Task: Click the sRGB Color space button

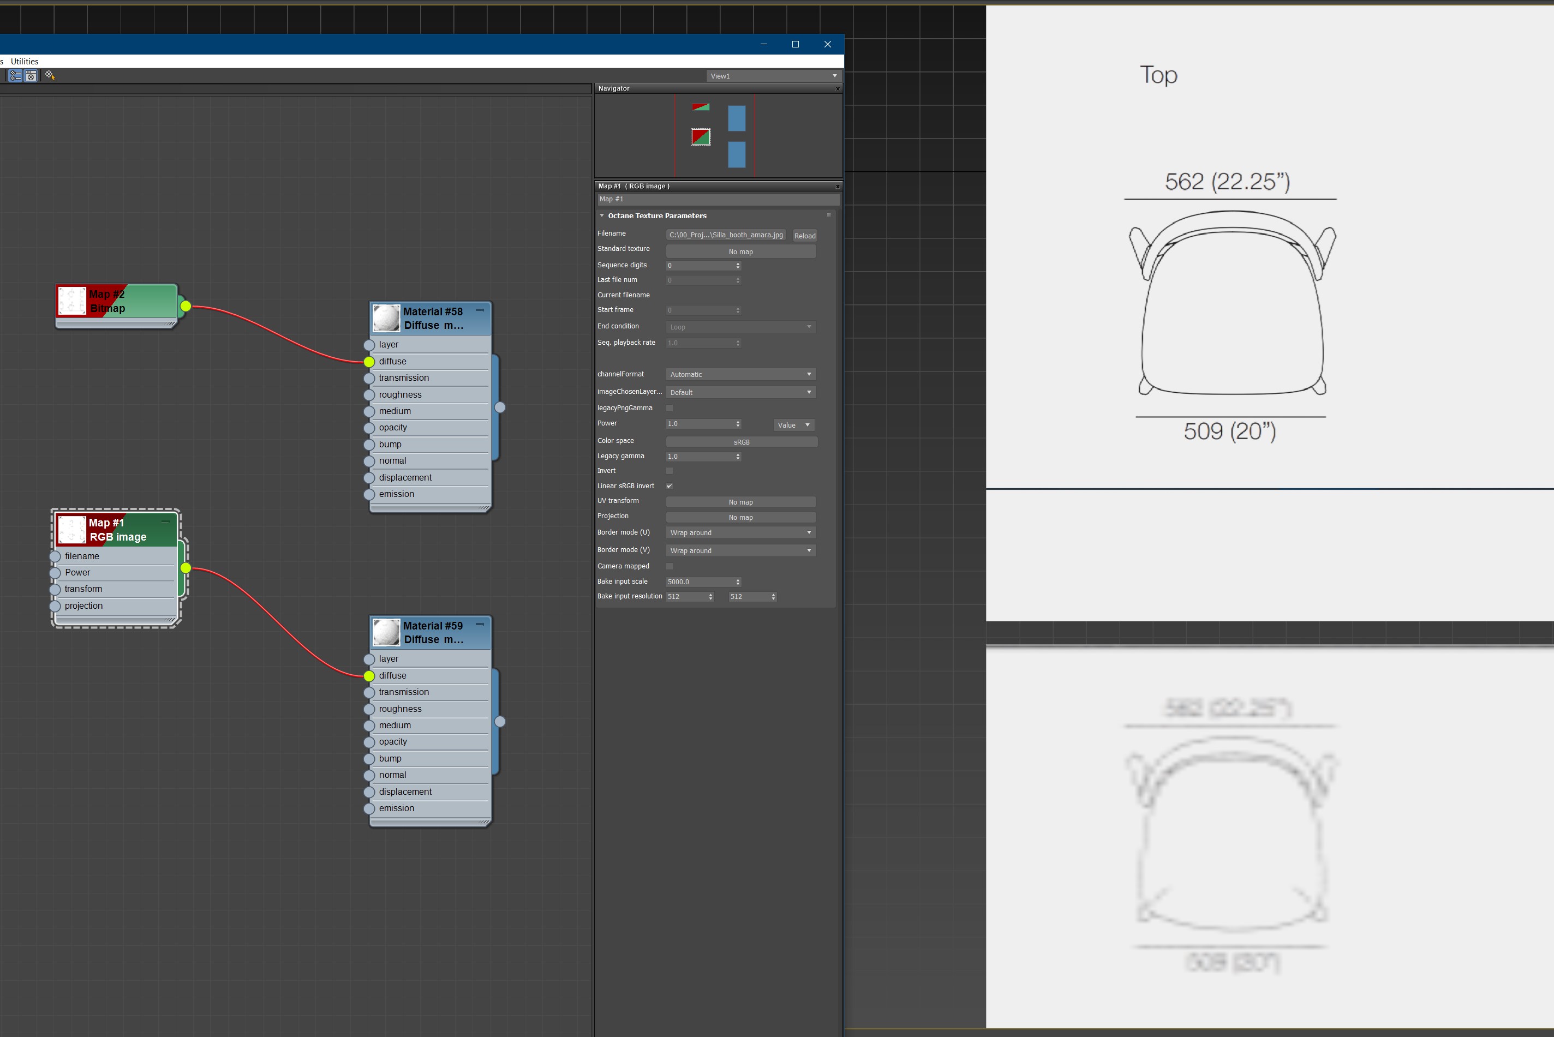Action: (741, 442)
